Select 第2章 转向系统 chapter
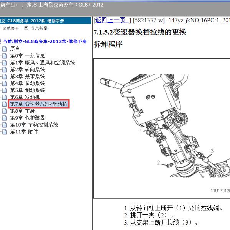The height and width of the screenshot is (230, 230). (27, 69)
